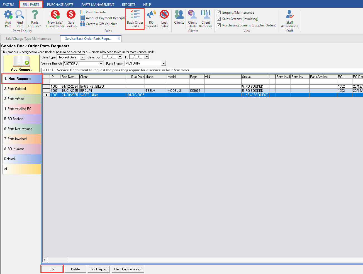Select the BAGGINS, BILBO row
Viewport: 363px width, 274px height.
point(203,87)
